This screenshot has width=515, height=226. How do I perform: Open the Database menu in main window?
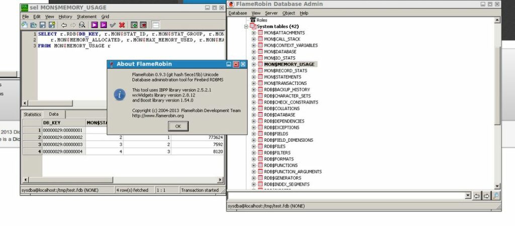[x=237, y=13]
